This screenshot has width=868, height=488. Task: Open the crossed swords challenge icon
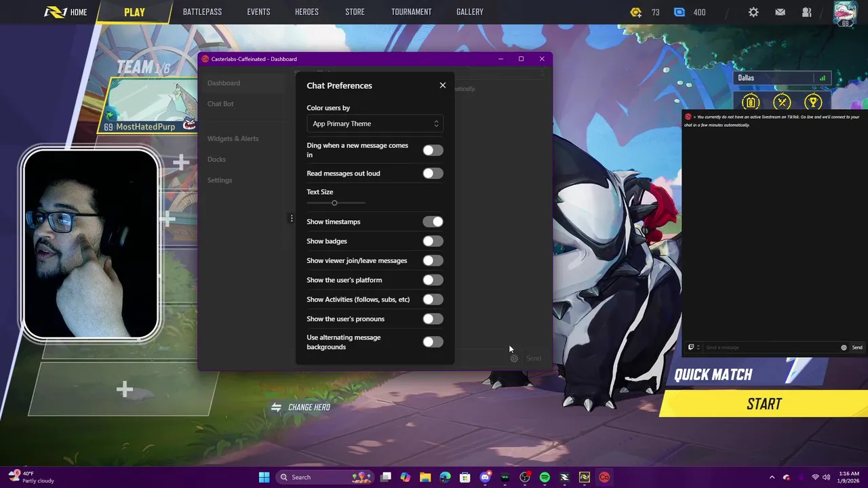pos(782,102)
